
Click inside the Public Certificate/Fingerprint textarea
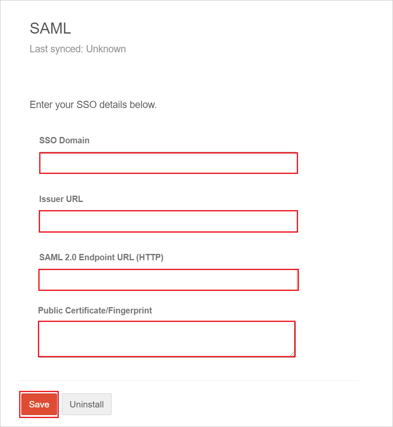tap(166, 339)
